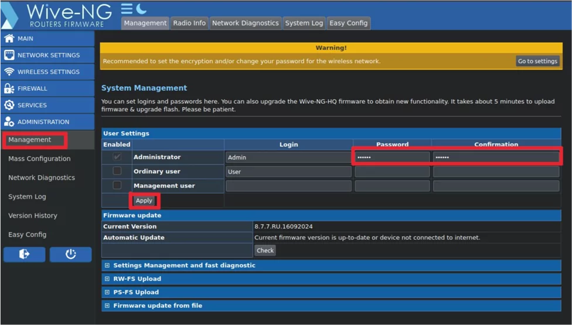Toggle the Administrator enabled checkbox
The image size is (572, 325).
pyautogui.click(x=117, y=157)
